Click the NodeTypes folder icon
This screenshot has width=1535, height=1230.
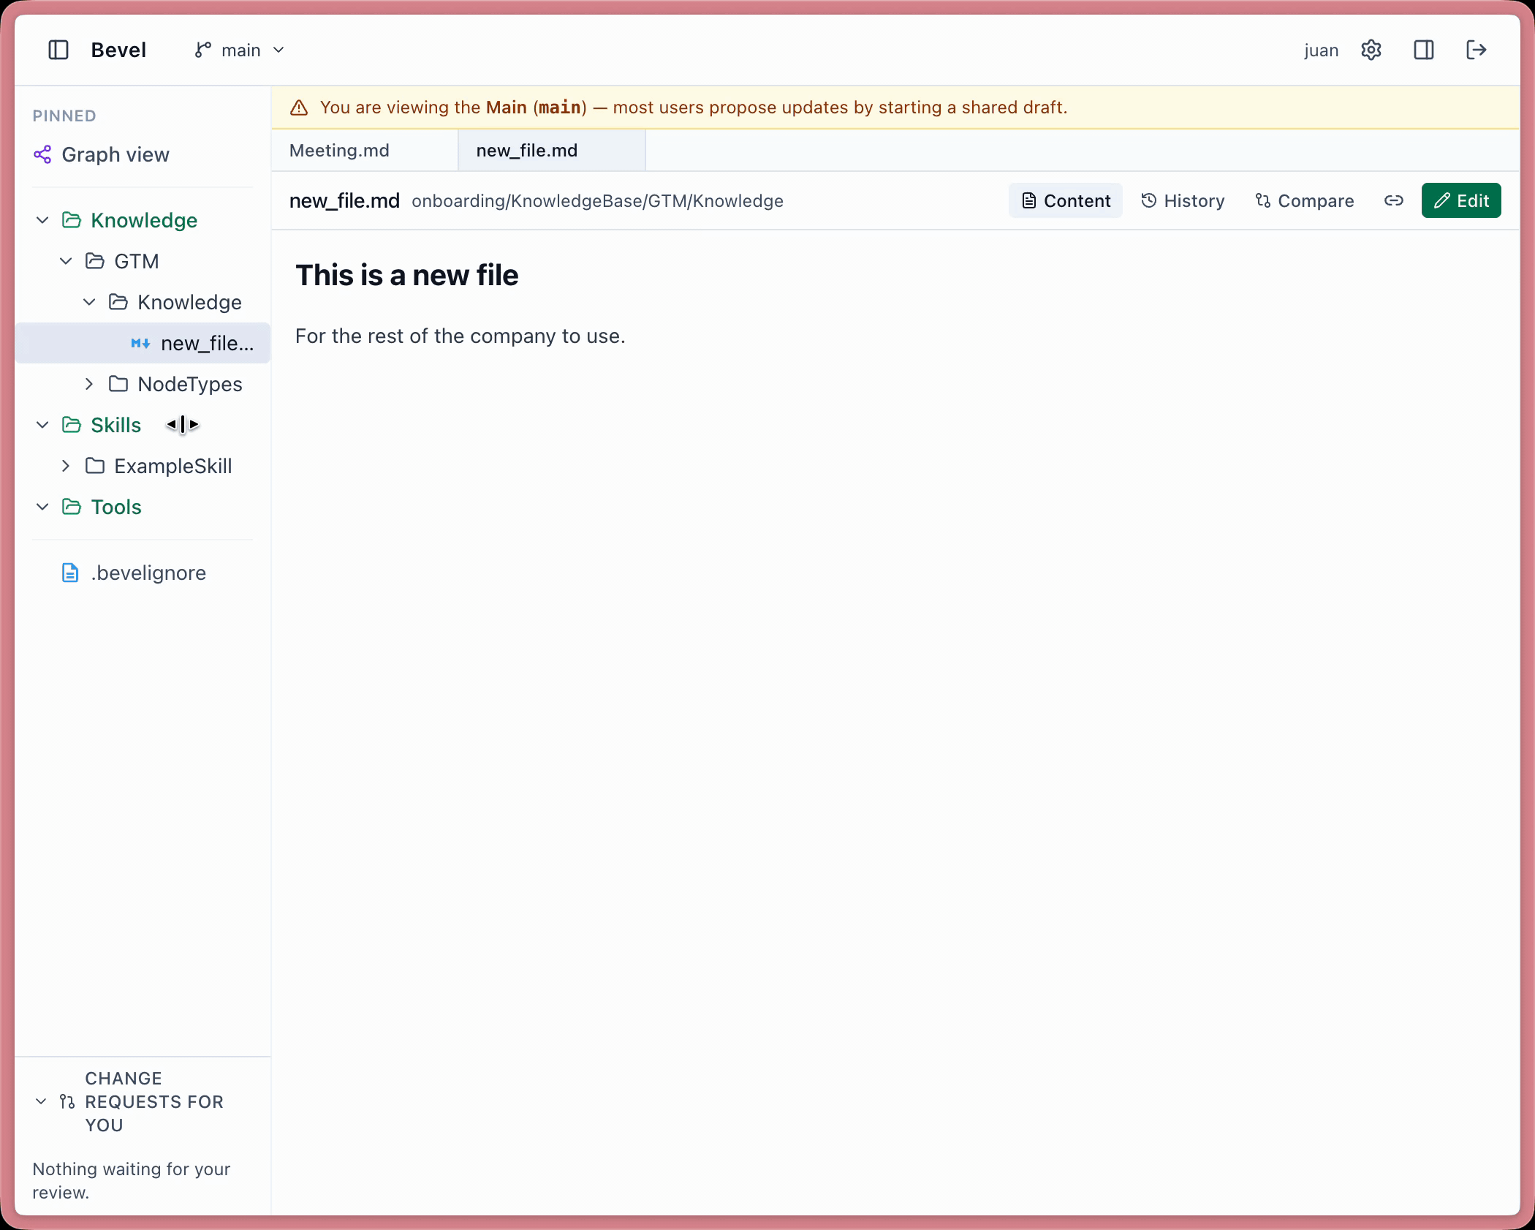[118, 384]
